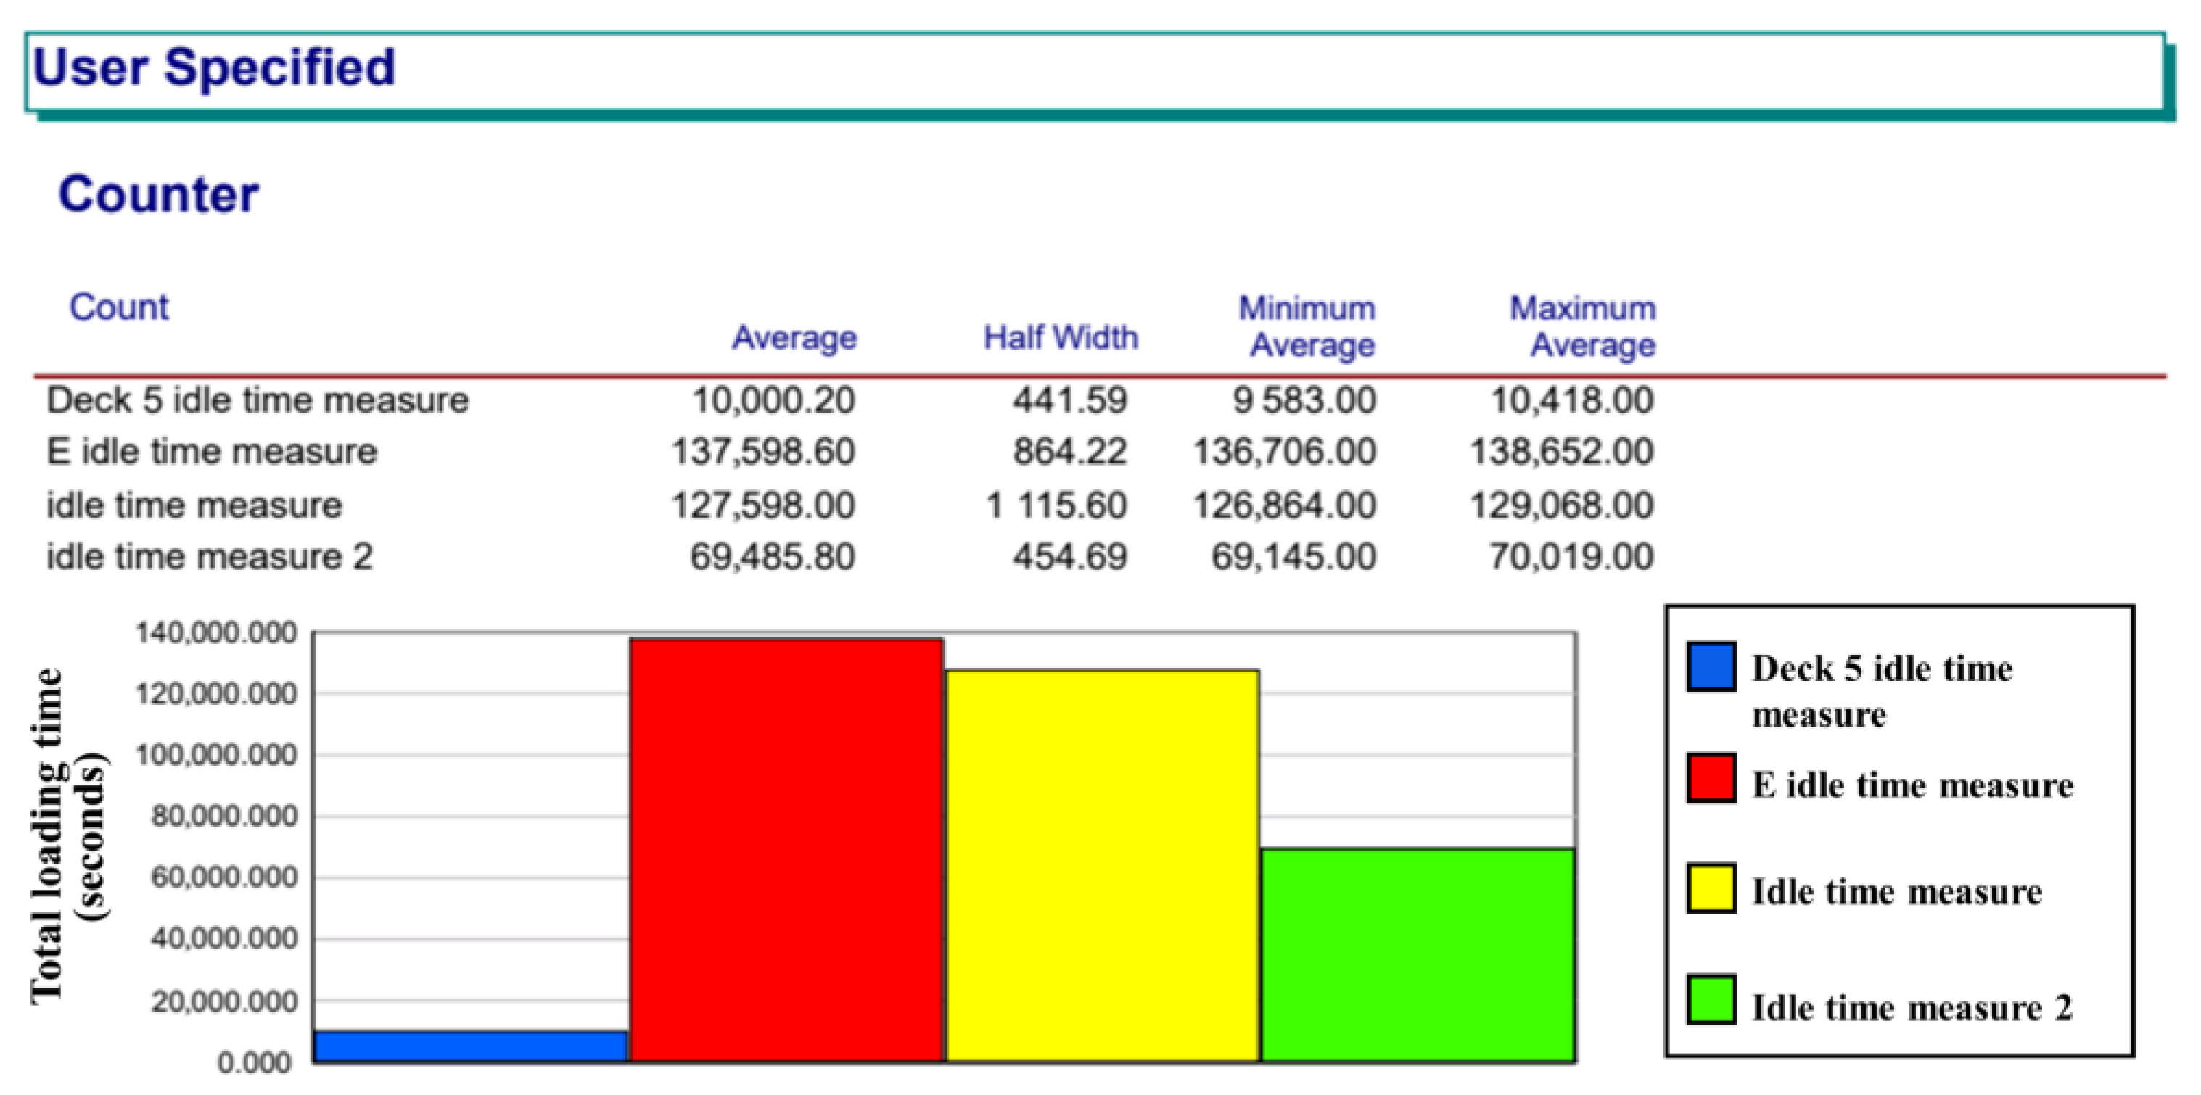Click the yellow Idle time measure swatch
The width and height of the screenshot is (2201, 1095).
[1711, 888]
